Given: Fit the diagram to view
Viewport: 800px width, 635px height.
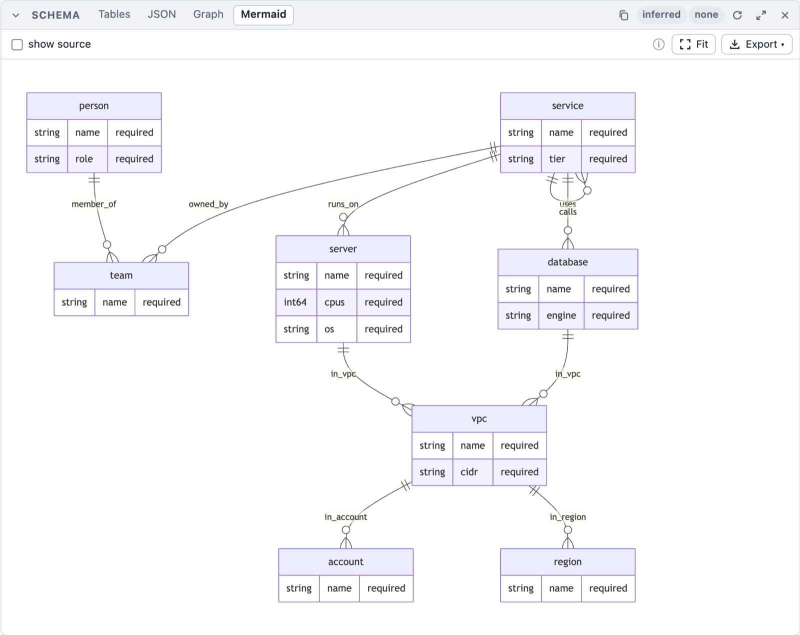Looking at the screenshot, I should tap(693, 44).
